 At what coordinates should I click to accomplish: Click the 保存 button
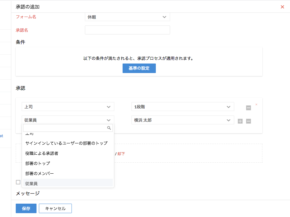26,208
